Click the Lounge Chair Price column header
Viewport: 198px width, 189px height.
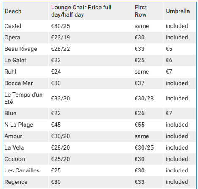[91, 11]
